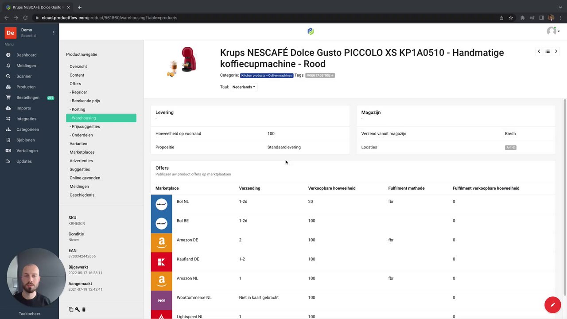Viewport: 567px width, 319px height.
Task: Open a new browser tab with plus
Action: 80,7
